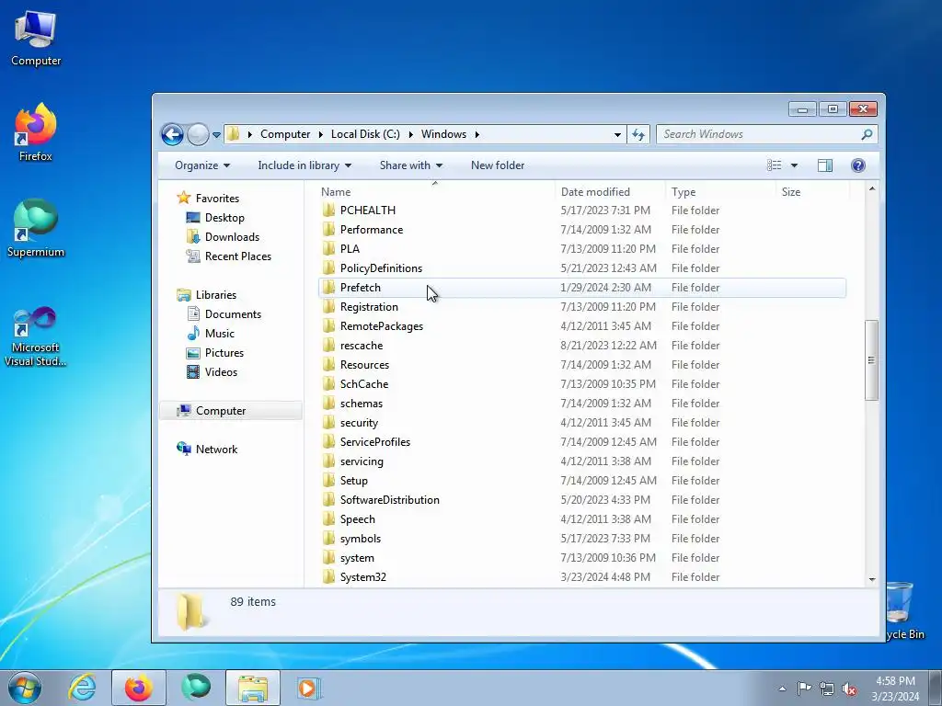This screenshot has height=706, width=942.
Task: Open the recent pages dropdown arrow
Action: click(216, 134)
